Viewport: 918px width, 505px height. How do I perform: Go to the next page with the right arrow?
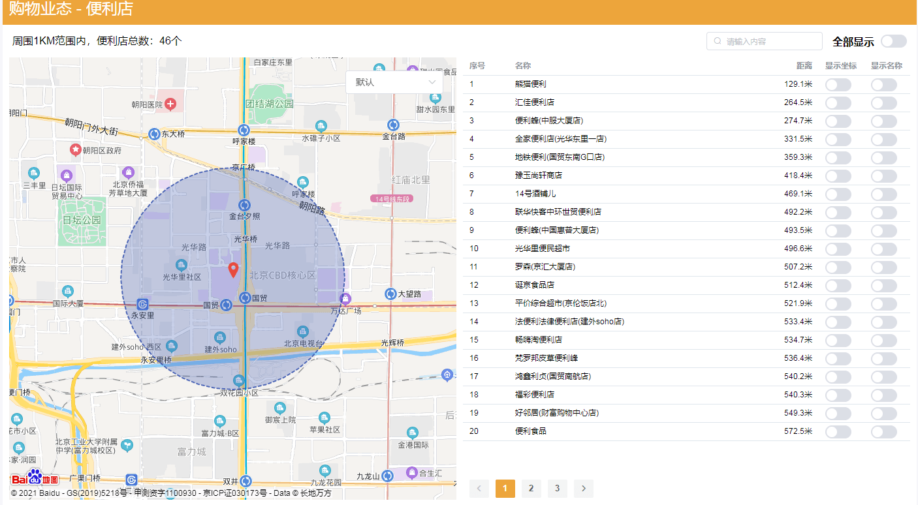[x=584, y=488]
